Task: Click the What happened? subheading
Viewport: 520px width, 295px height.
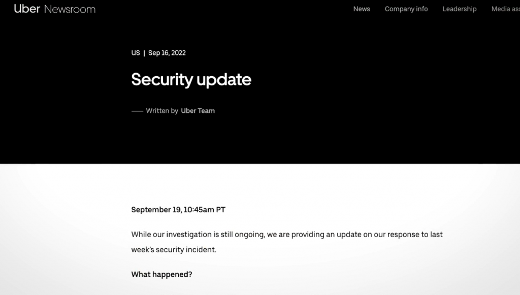Action: coord(161,275)
